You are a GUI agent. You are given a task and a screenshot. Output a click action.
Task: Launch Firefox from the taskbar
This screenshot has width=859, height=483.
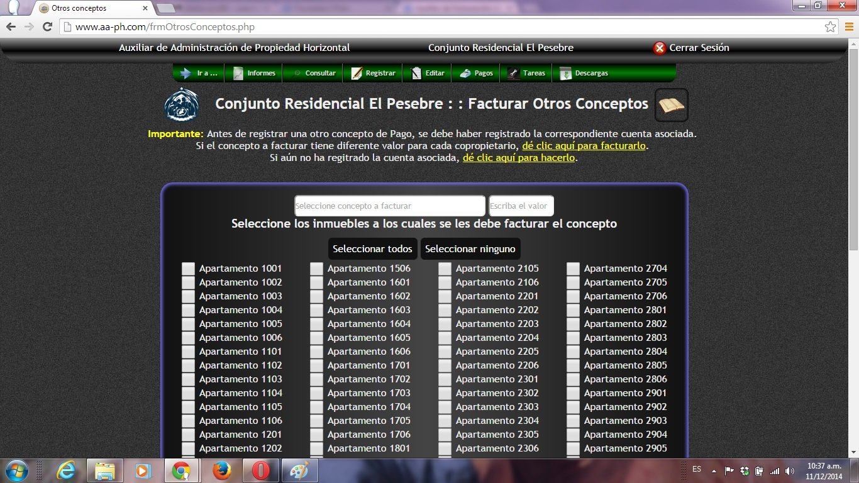[x=221, y=470]
